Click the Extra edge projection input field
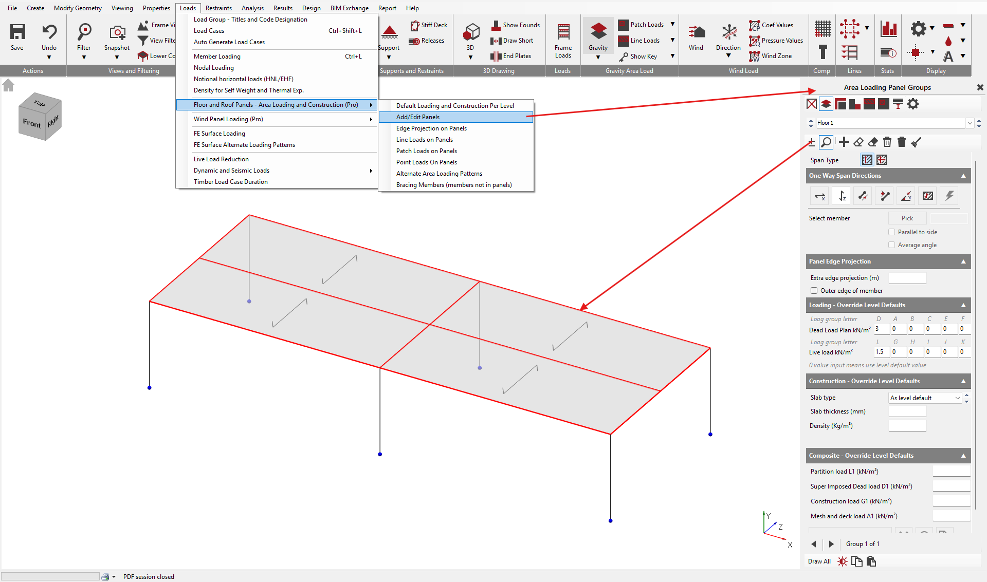This screenshot has height=582, width=987. pyautogui.click(x=907, y=278)
